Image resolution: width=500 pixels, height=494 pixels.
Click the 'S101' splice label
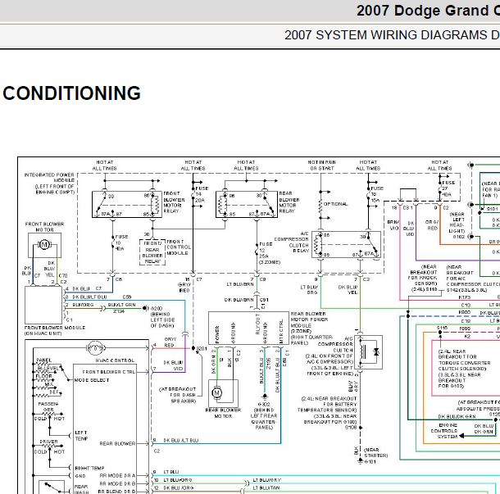pyautogui.click(x=493, y=209)
